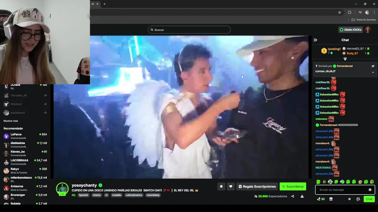Open offline alondrissa followed channel

[25, 112]
